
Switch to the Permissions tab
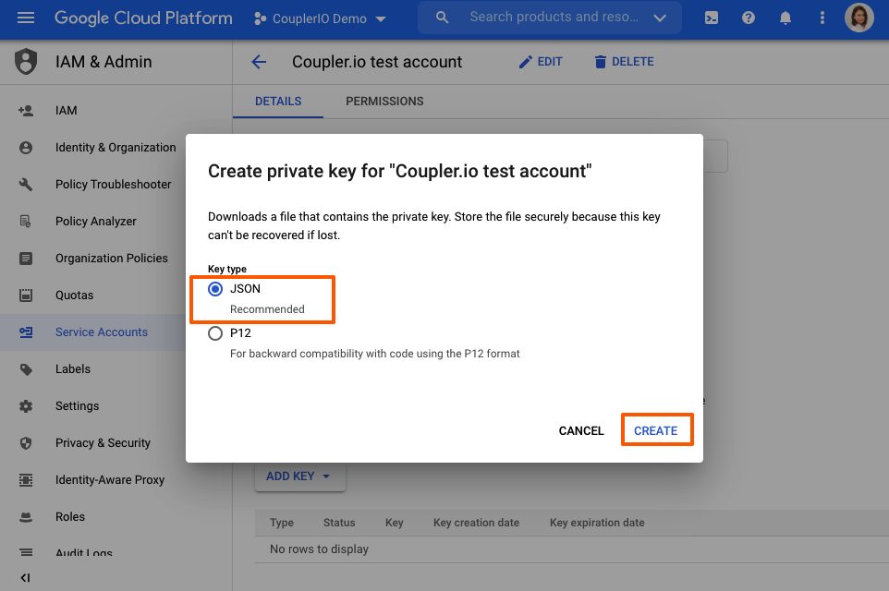[x=384, y=102]
